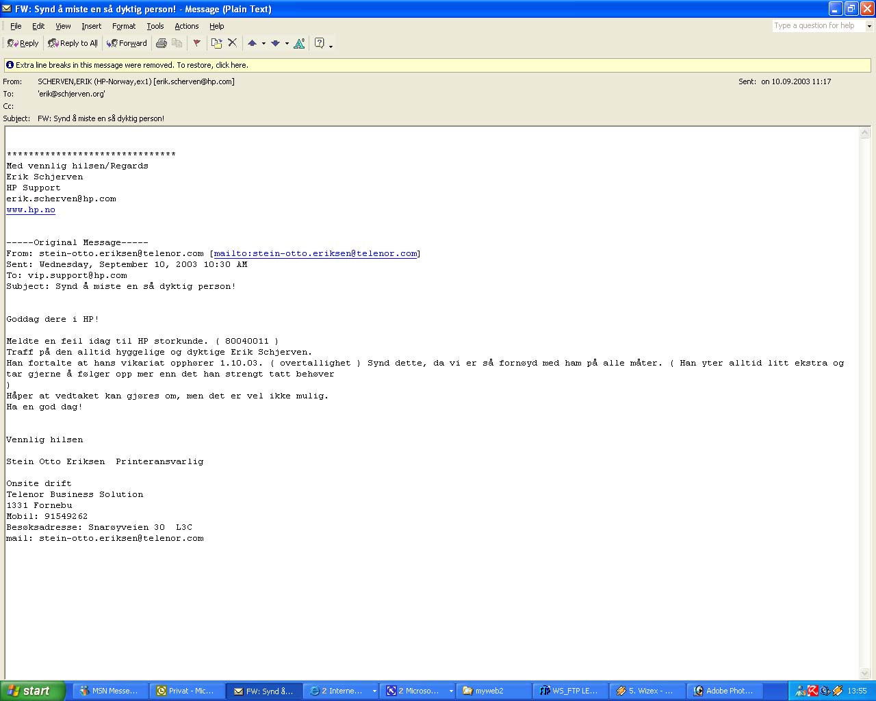Click the Sent date on 10.09.2003 11:17

pyautogui.click(x=796, y=81)
